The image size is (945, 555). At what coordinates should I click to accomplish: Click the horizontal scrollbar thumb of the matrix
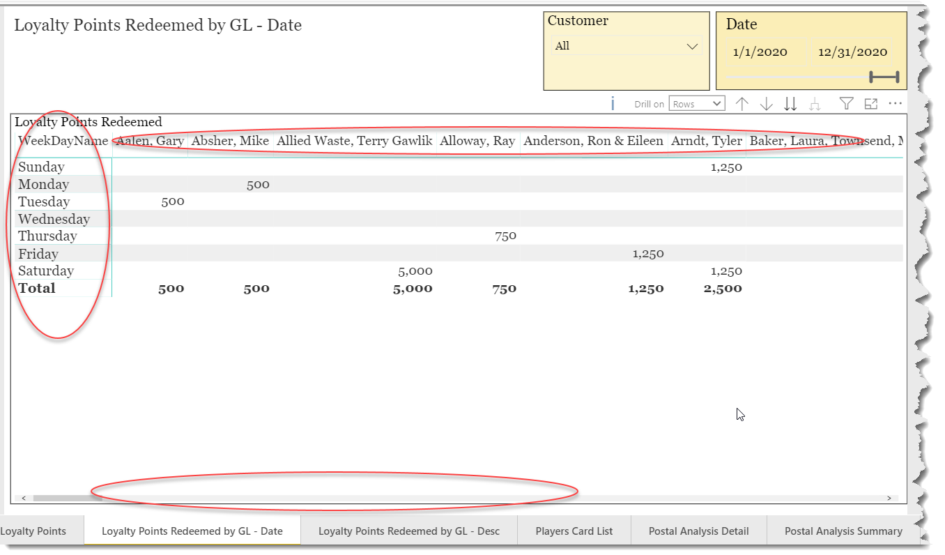tap(67, 498)
